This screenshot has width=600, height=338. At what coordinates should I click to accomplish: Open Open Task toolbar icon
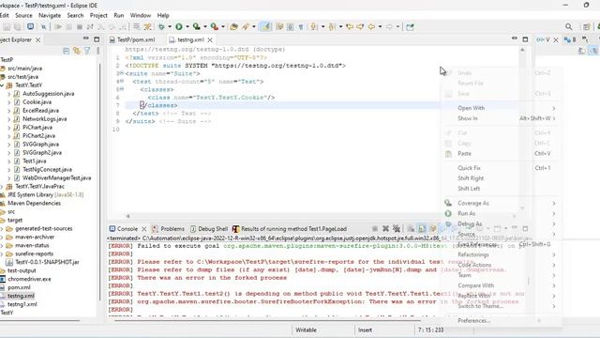233,27
